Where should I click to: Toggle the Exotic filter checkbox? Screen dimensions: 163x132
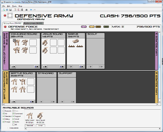pos(13,122)
